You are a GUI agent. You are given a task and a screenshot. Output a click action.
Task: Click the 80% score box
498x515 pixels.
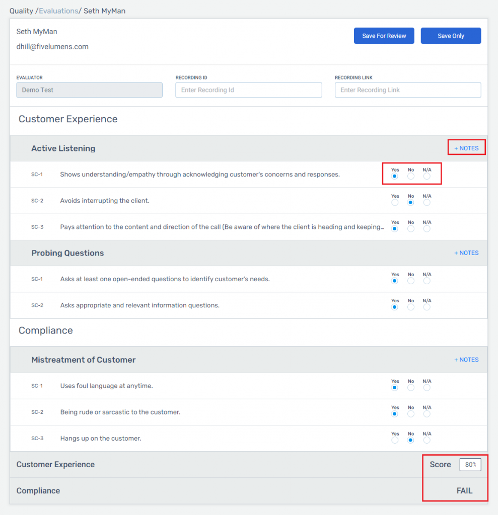point(470,464)
